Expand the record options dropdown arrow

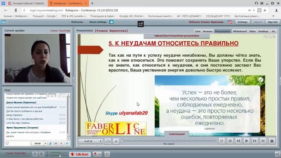click(x=100, y=154)
